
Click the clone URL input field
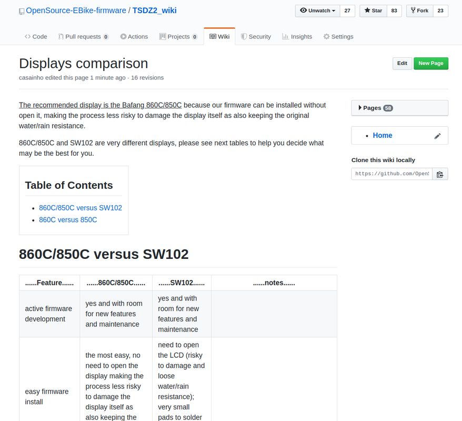pos(392,174)
